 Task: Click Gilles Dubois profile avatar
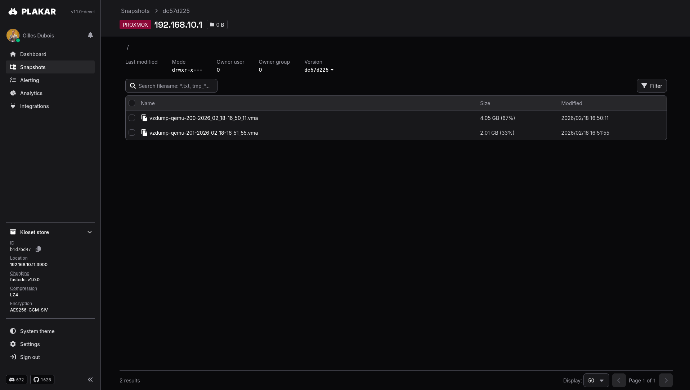tap(13, 35)
